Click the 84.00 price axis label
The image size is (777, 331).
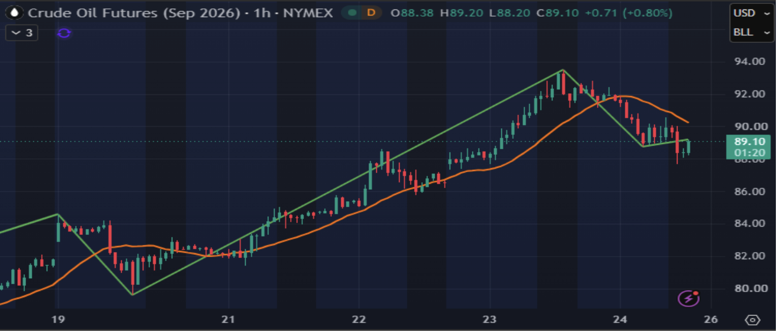tap(750, 224)
